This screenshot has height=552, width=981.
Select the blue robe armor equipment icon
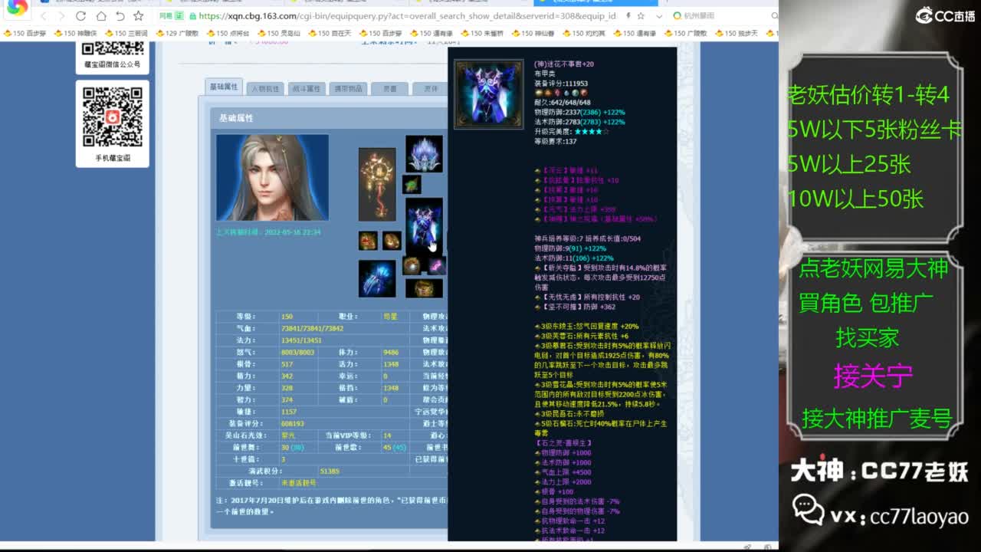424,226
